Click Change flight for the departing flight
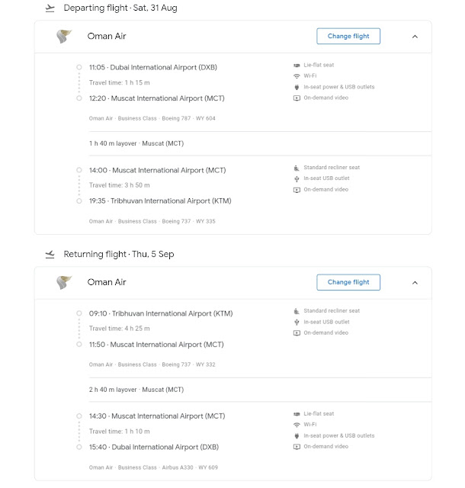The width and height of the screenshot is (465, 488). [x=348, y=36]
